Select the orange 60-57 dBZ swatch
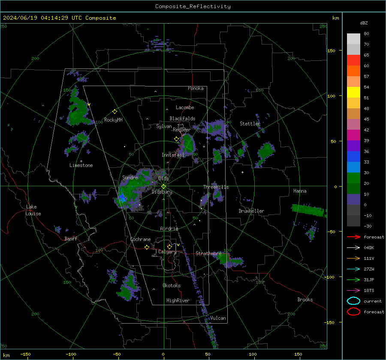This screenshot has height=360, width=386. [353, 71]
